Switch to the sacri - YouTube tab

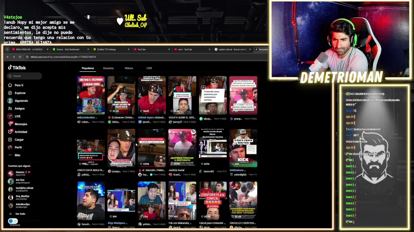point(192,49)
